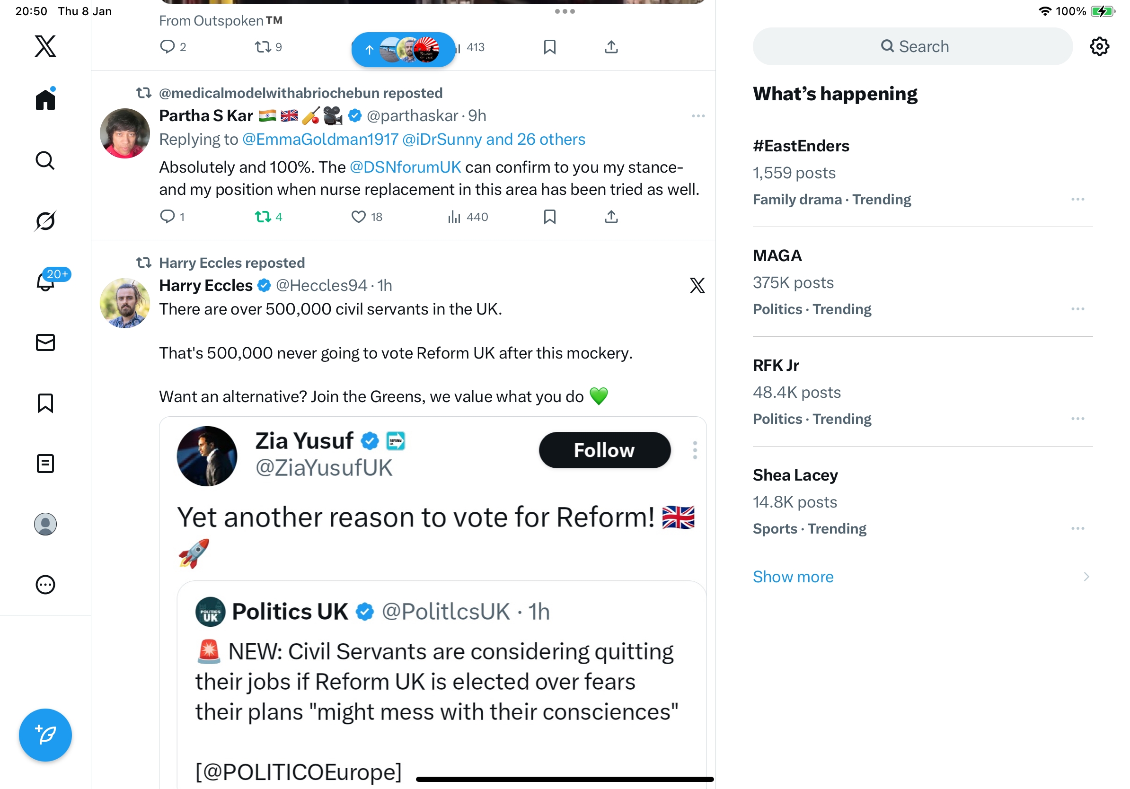Go to Home tab in sidebar
This screenshot has width=1130, height=789.
point(45,99)
